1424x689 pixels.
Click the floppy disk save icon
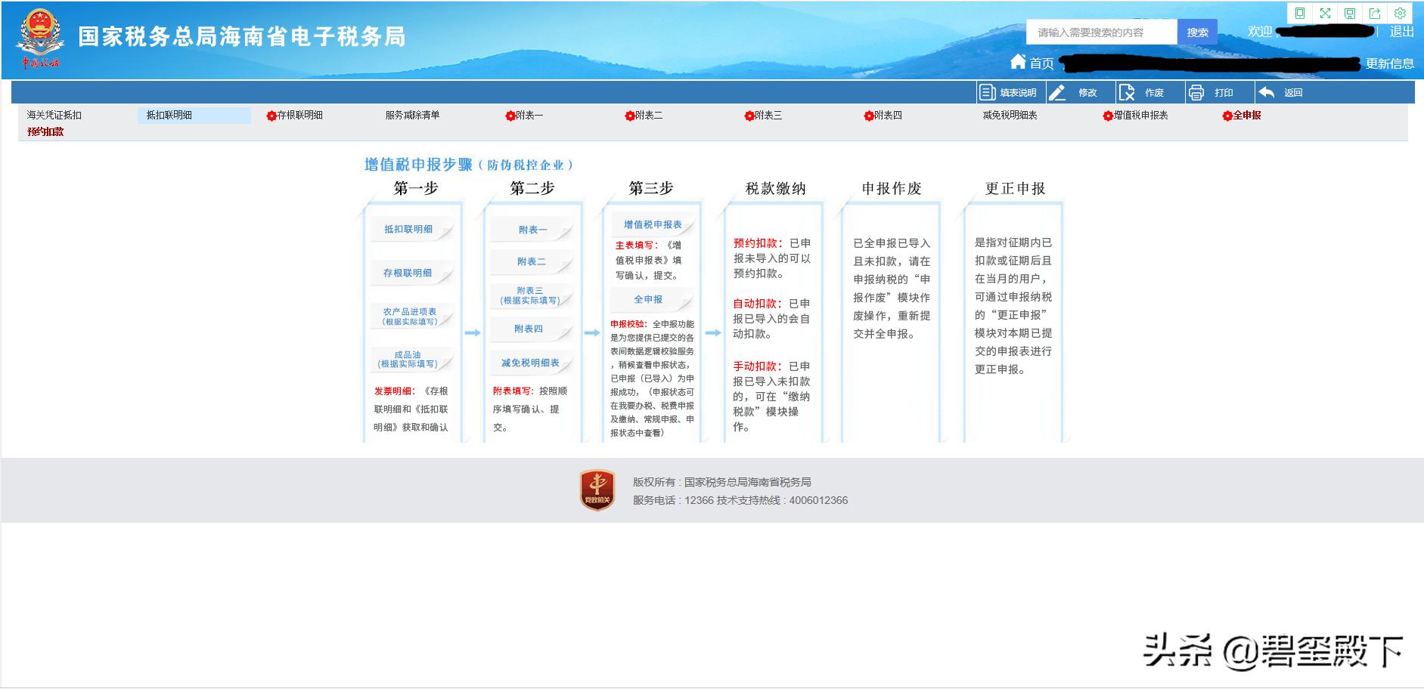1351,11
